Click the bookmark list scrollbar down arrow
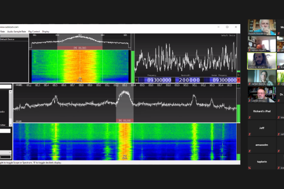Viewport: 284px width, 189px height. (x=10, y=125)
